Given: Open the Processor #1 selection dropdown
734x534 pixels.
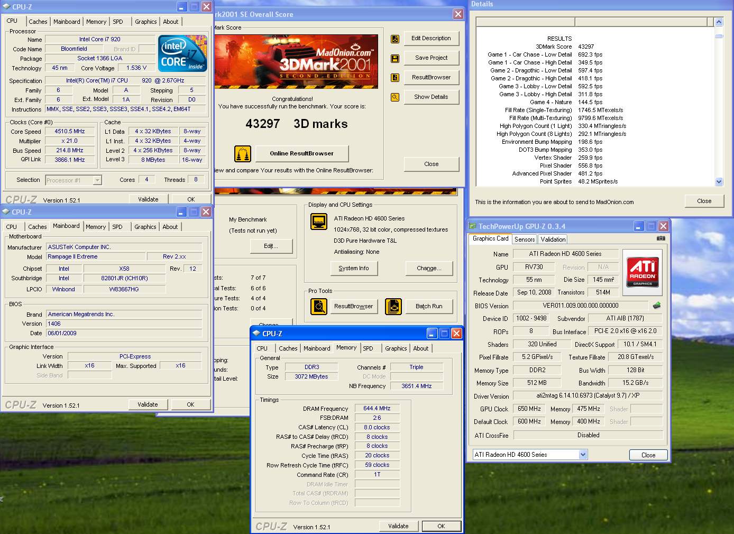Looking at the screenshot, I should click(x=97, y=180).
